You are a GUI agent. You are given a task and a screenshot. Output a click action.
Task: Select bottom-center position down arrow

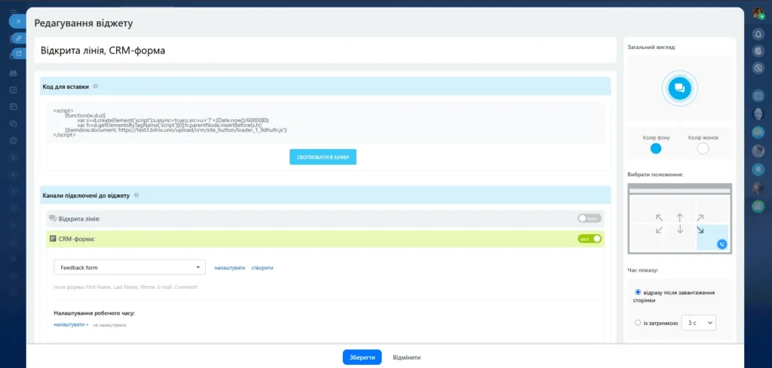[x=679, y=230]
